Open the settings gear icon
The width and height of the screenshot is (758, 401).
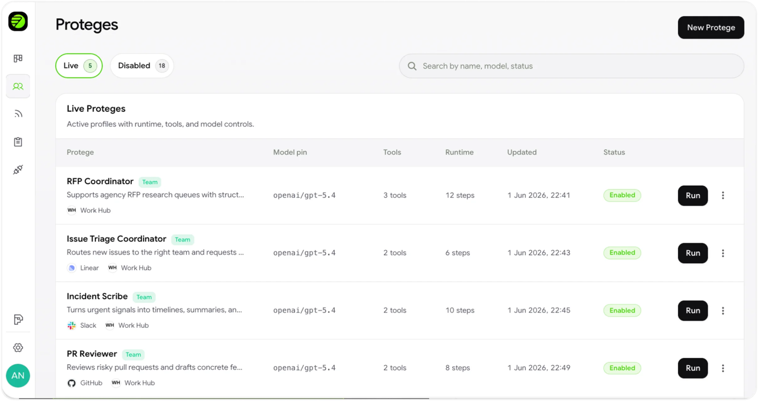(18, 347)
